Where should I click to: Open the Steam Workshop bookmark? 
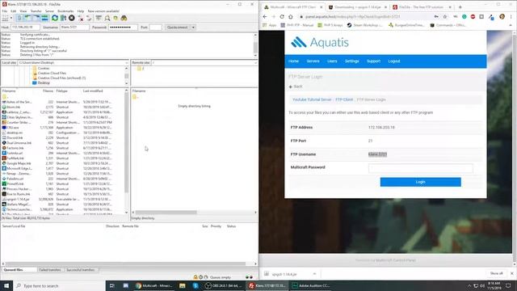click(364, 25)
